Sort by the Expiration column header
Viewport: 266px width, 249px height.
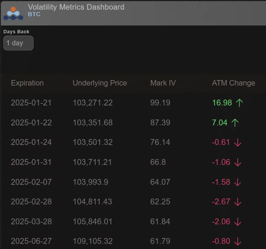(x=27, y=83)
